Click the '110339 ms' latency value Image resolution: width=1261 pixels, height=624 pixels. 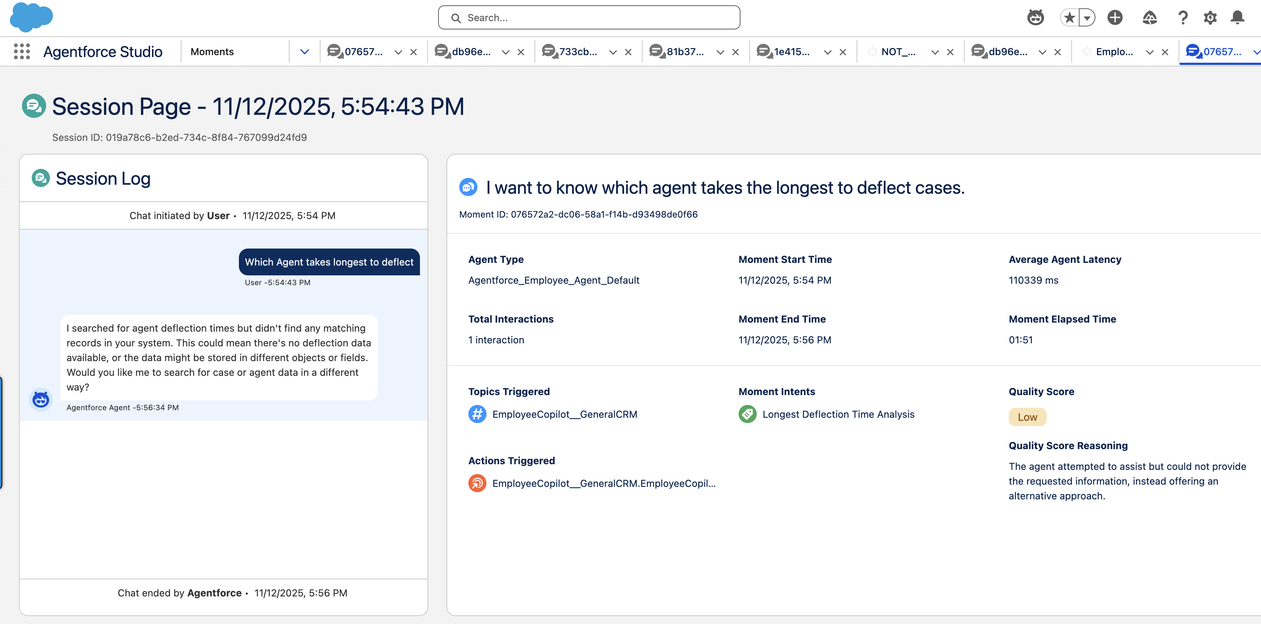[x=1033, y=280]
